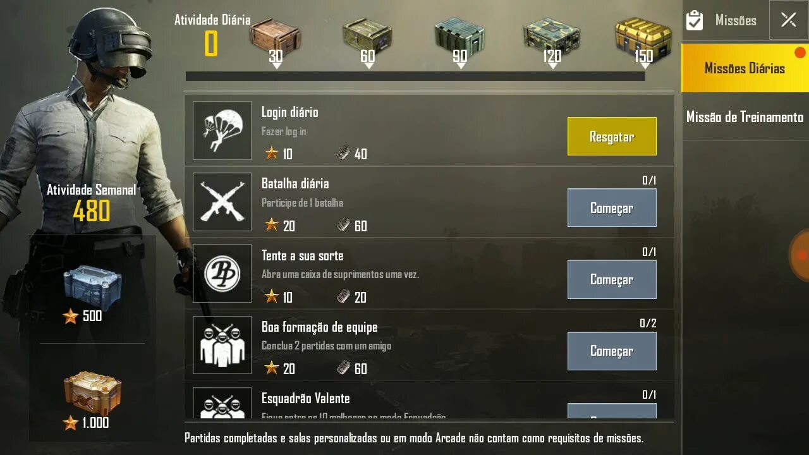Switch to the Missões Diárias tab
809x455 pixels.
[x=745, y=68]
